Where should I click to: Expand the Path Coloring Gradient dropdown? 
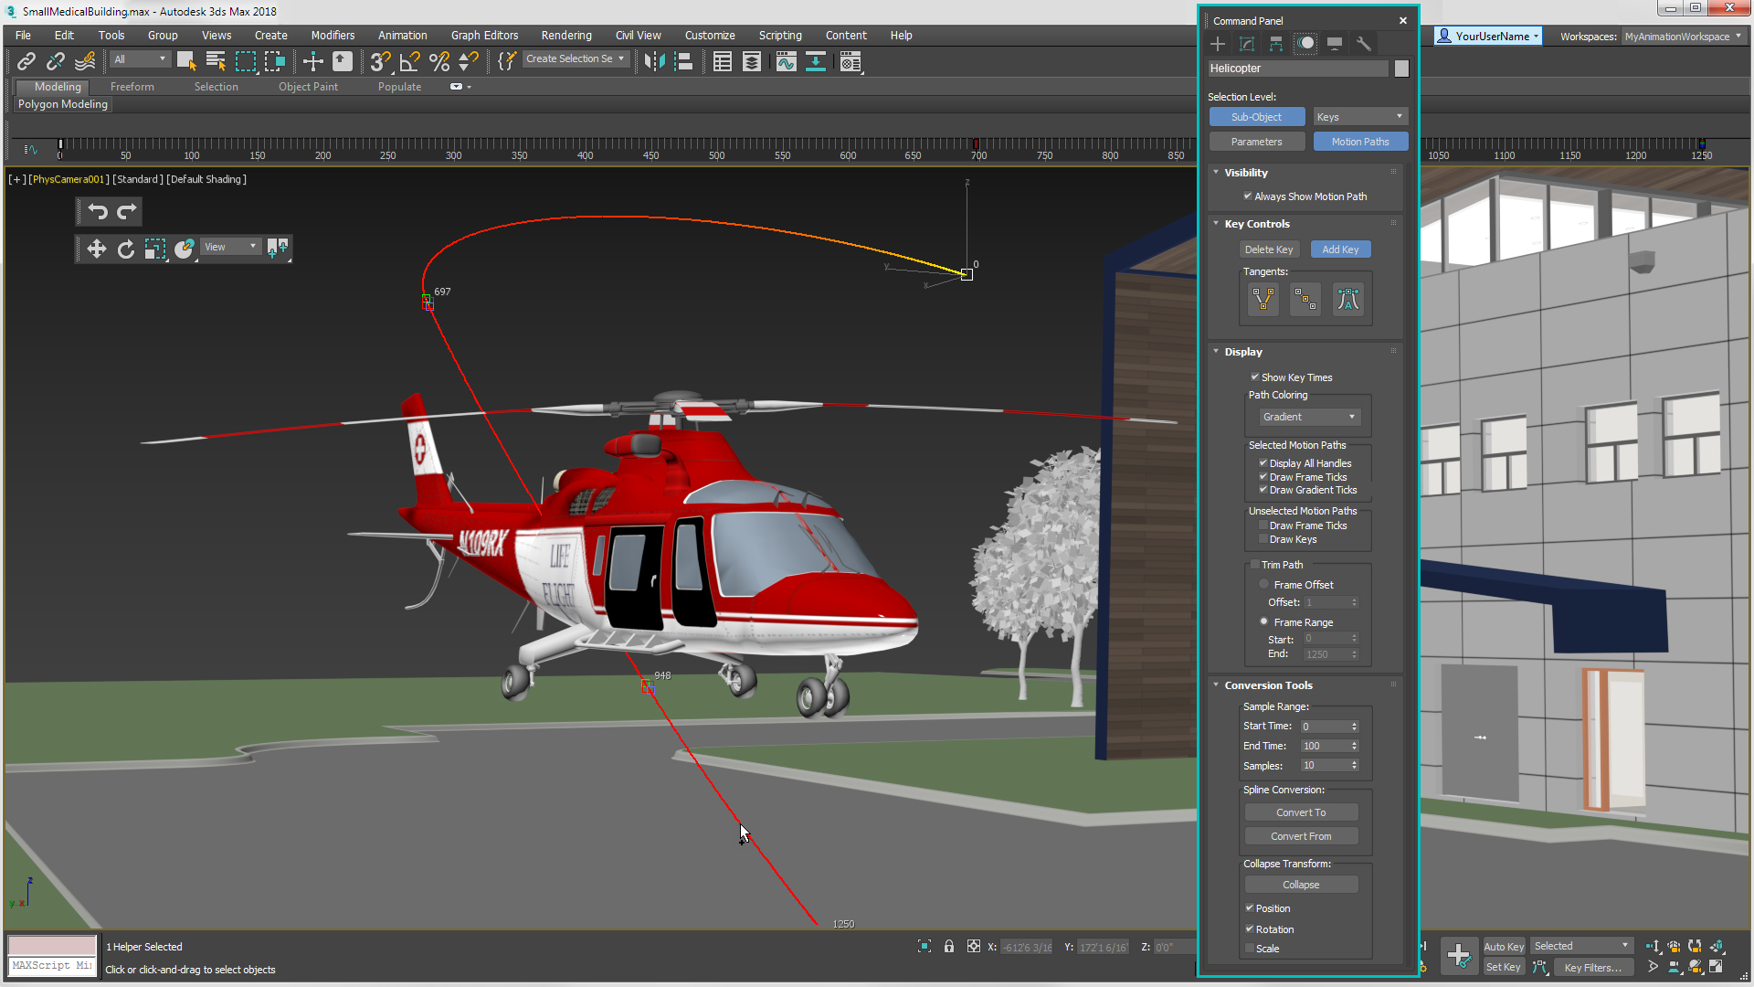point(1350,416)
